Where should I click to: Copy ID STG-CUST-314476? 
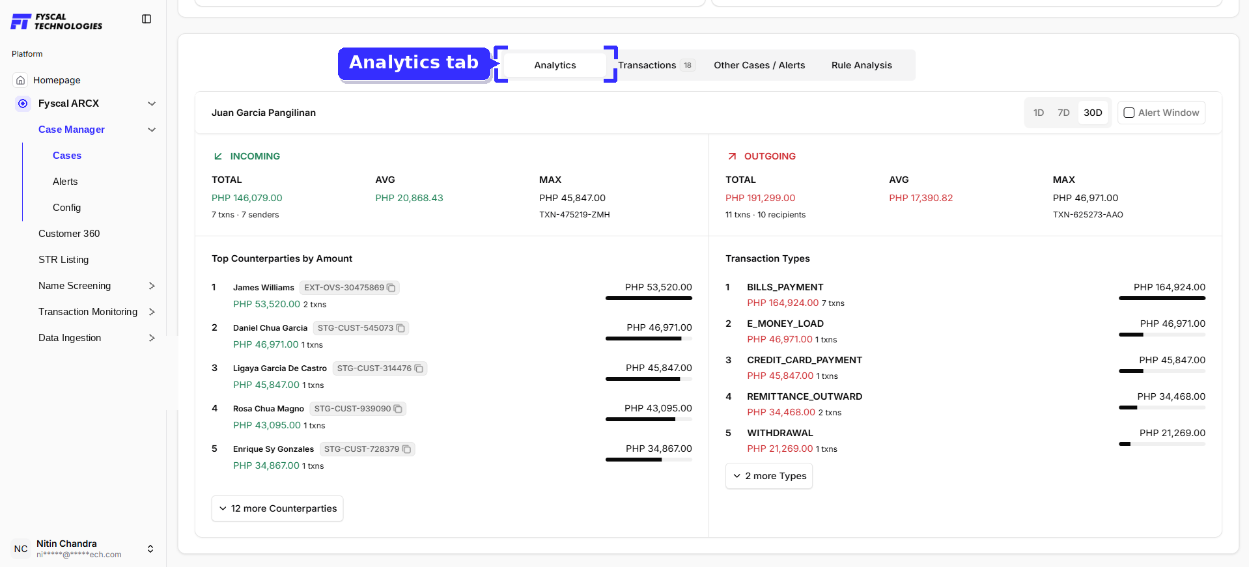click(419, 368)
